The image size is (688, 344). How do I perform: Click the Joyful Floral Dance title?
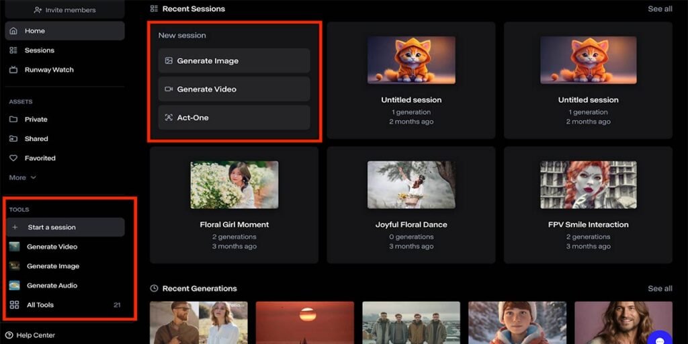tap(411, 224)
